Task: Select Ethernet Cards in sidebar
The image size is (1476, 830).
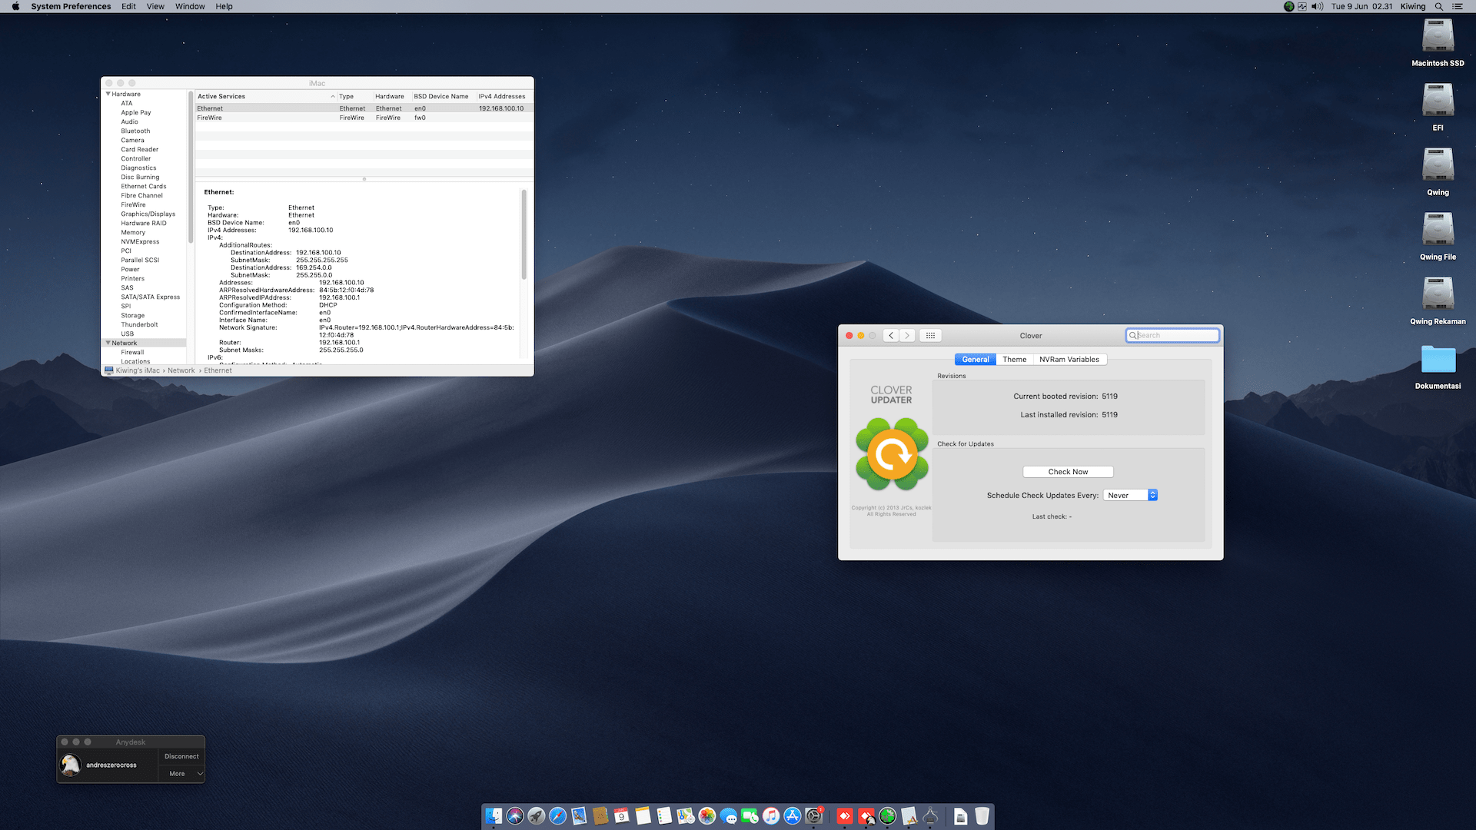Action: click(143, 186)
